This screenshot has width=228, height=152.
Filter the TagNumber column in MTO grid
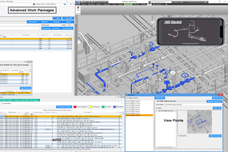tap(19, 112)
